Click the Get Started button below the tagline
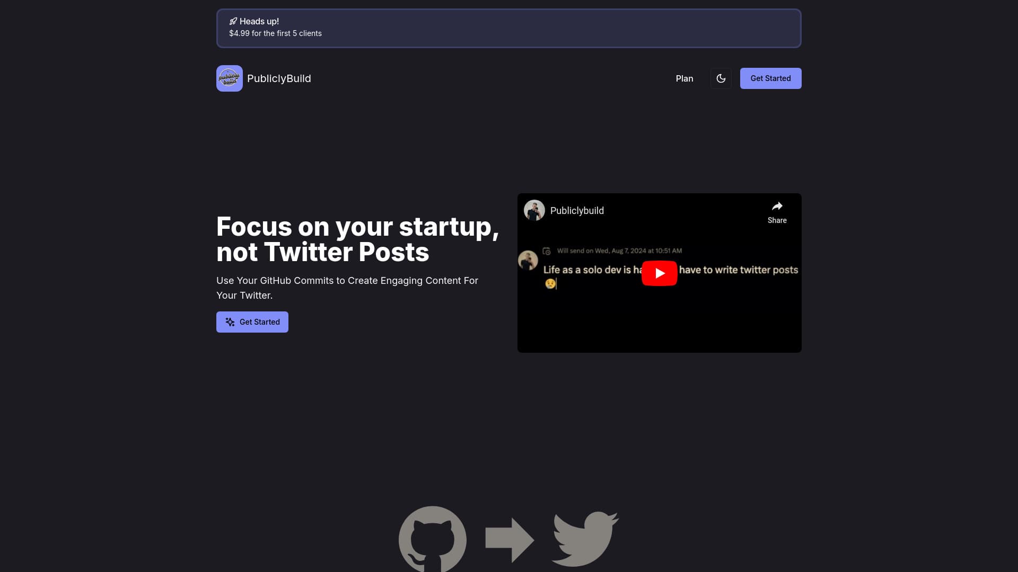The height and width of the screenshot is (572, 1018). pos(252,321)
